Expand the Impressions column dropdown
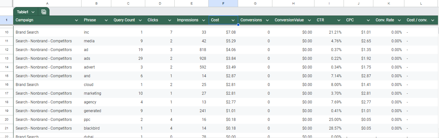Viewport: 439px width, 138px height. [x=203, y=20]
